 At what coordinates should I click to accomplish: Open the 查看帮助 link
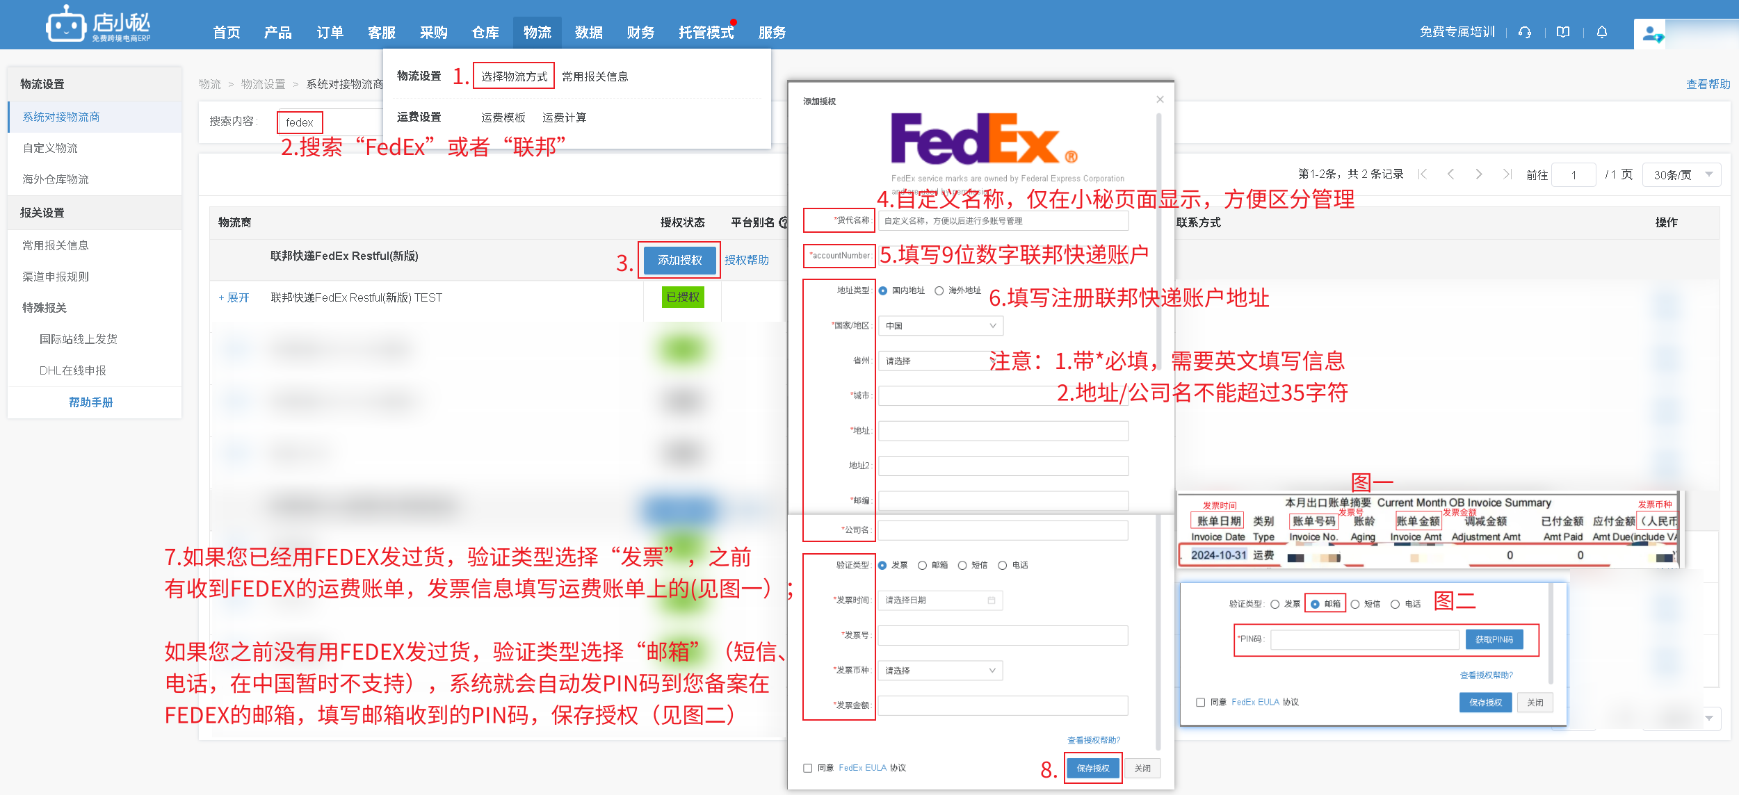[1708, 84]
